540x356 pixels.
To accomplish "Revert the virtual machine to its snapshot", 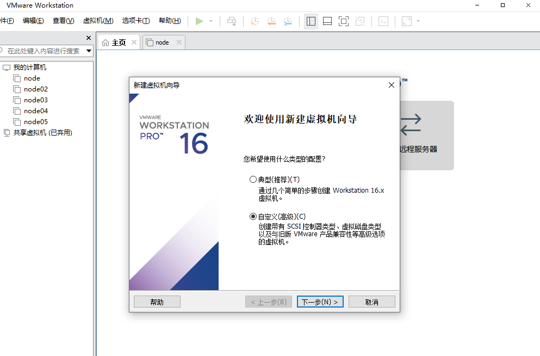I will pos(271,21).
